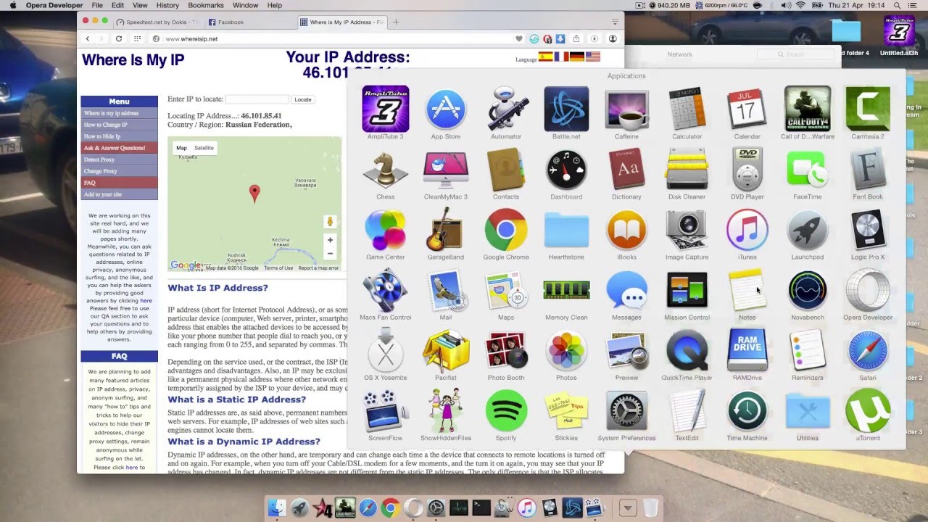
Task: Open Google Chrome in the Applications grid
Action: pyautogui.click(x=506, y=229)
